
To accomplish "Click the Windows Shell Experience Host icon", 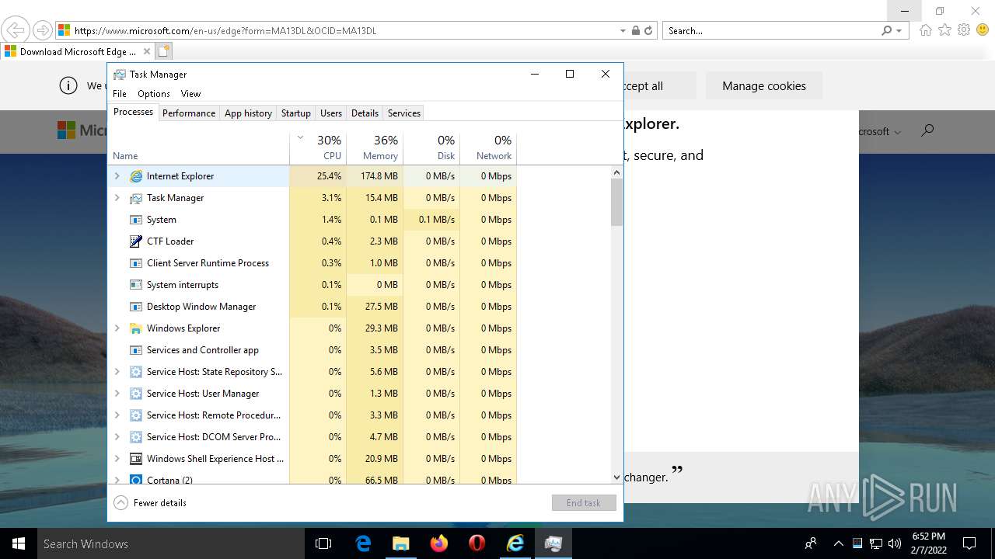I will tap(136, 459).
